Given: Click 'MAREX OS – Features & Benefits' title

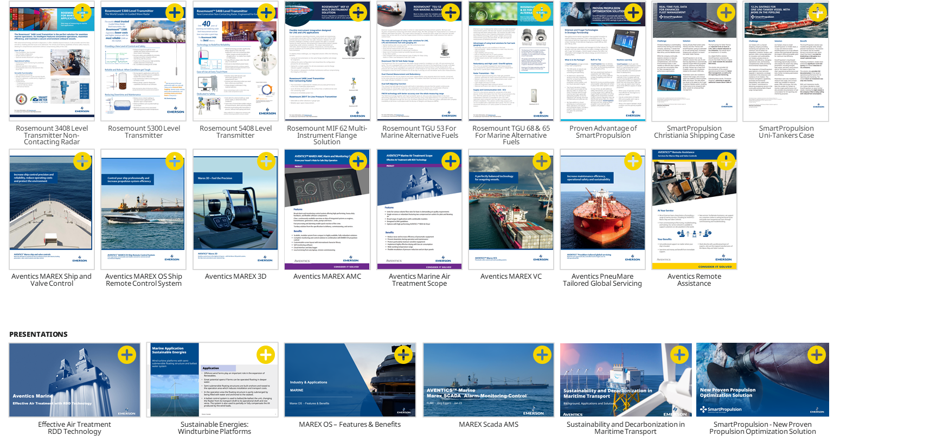Looking at the screenshot, I should pos(350,425).
